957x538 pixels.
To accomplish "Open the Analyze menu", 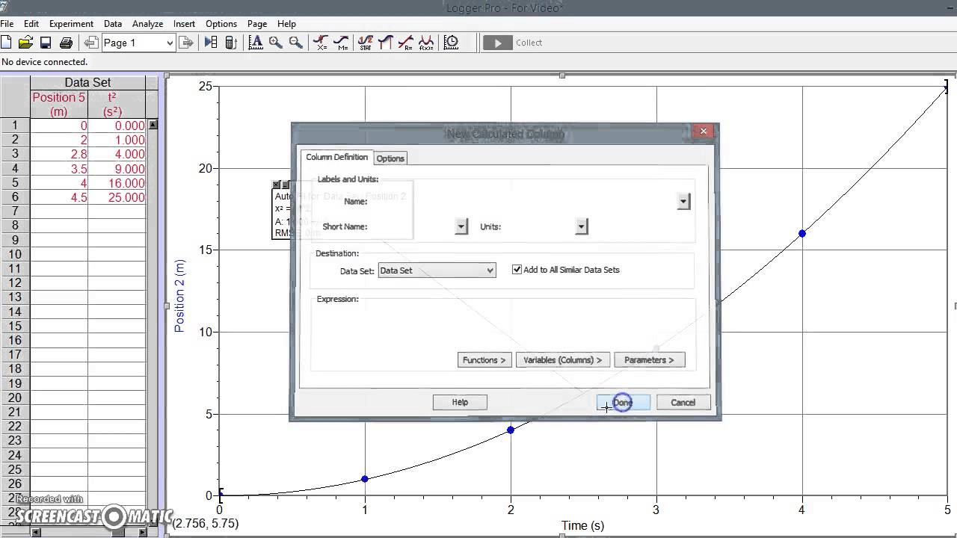I will coord(147,24).
